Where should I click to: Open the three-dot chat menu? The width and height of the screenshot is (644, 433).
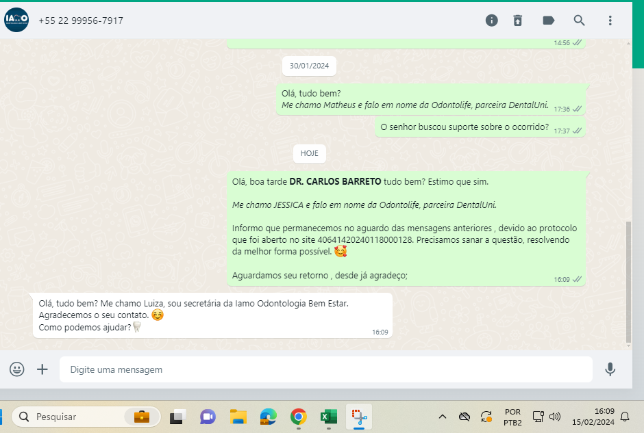(610, 20)
